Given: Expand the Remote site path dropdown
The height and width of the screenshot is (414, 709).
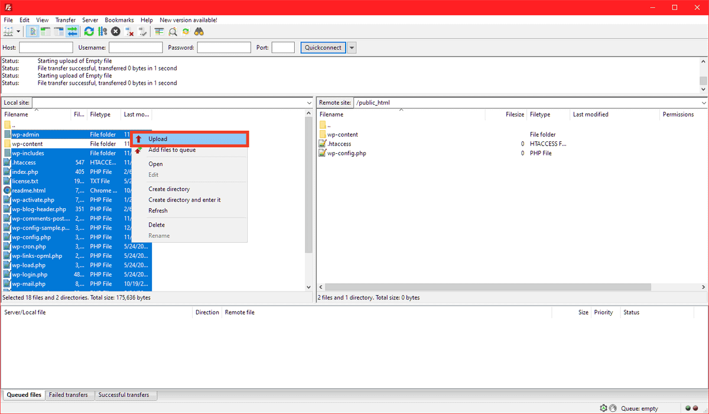Looking at the screenshot, I should point(703,103).
